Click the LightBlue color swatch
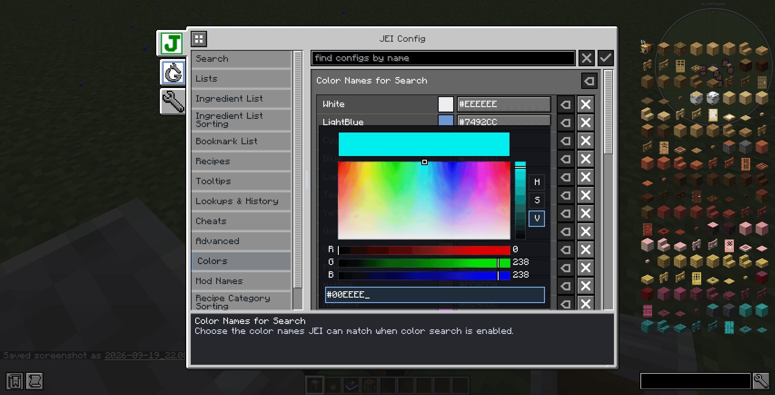The width and height of the screenshot is (775, 395). 446,120
